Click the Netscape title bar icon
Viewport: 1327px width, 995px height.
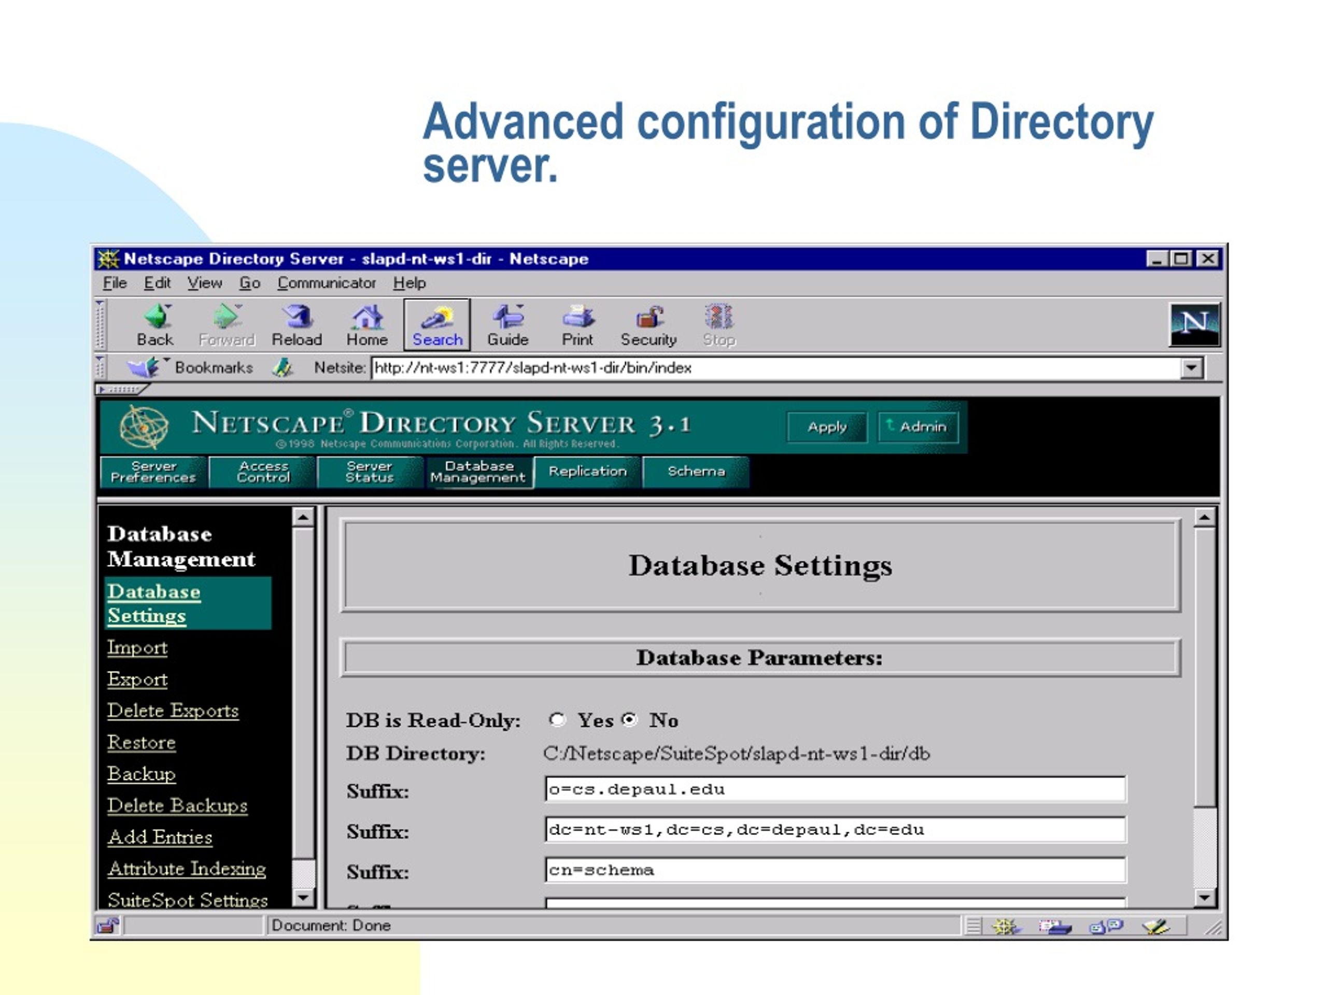coord(108,259)
